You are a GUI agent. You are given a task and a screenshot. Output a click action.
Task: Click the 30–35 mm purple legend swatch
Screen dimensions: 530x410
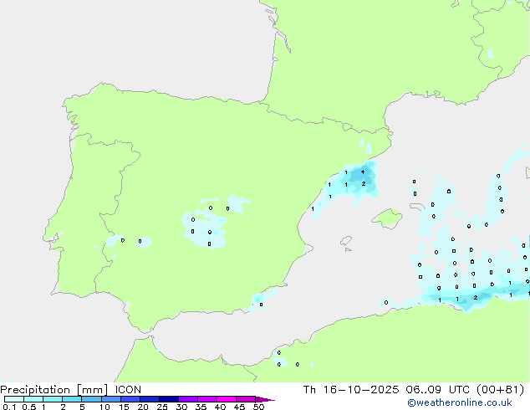(188, 399)
